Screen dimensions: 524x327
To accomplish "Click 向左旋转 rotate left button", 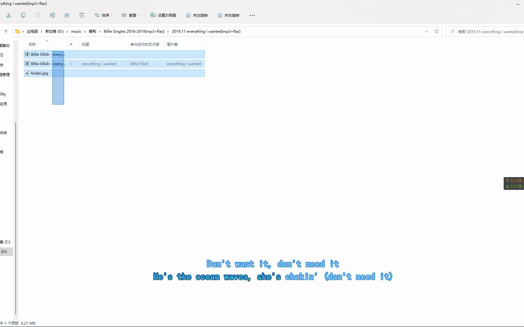I will 197,15.
